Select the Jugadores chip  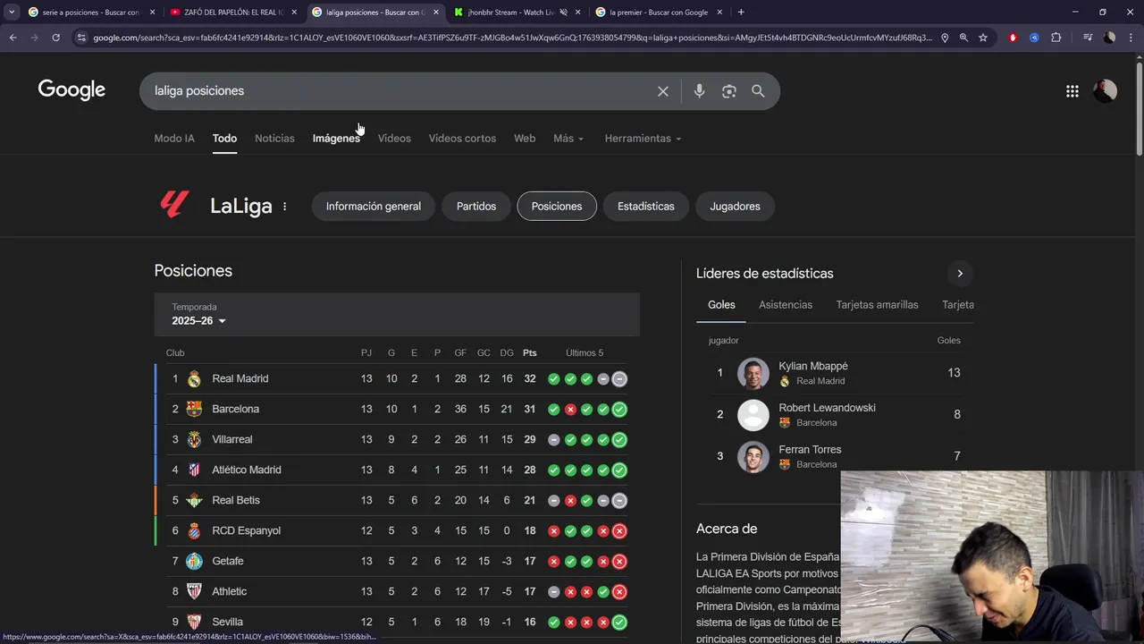pyautogui.click(x=735, y=206)
